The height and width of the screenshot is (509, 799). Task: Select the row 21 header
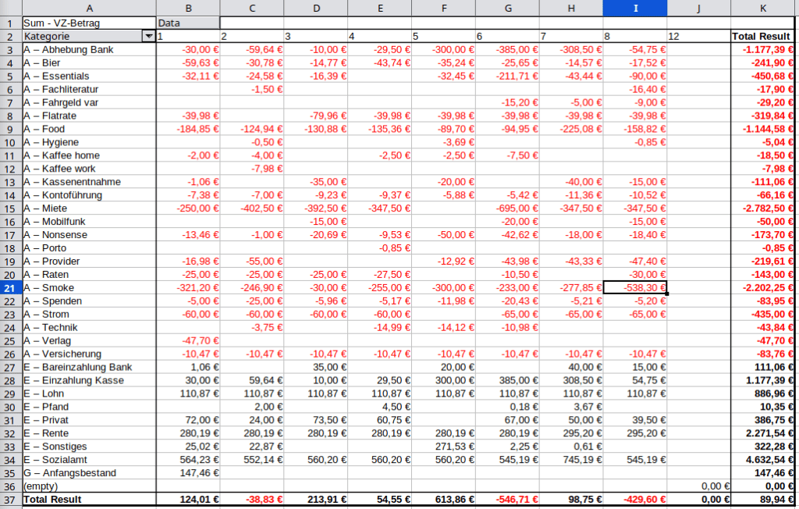(x=11, y=288)
